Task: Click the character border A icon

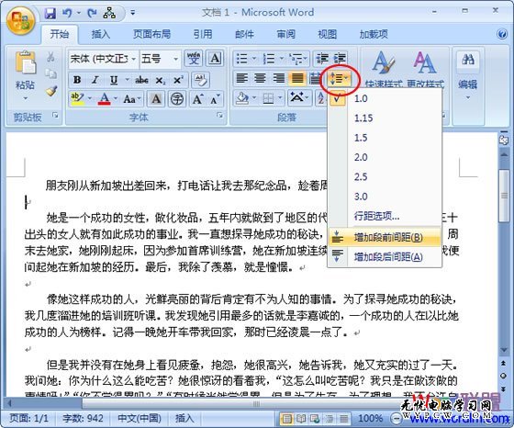Action: 215,59
